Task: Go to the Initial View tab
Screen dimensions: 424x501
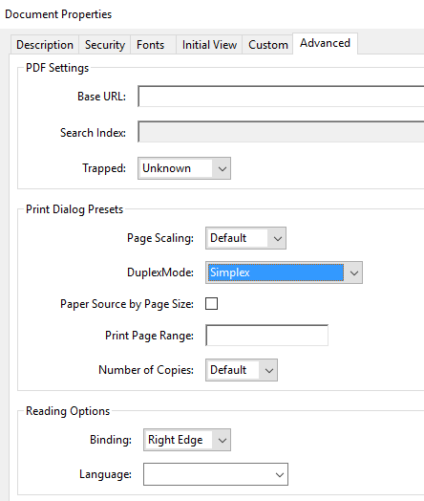Action: [209, 45]
